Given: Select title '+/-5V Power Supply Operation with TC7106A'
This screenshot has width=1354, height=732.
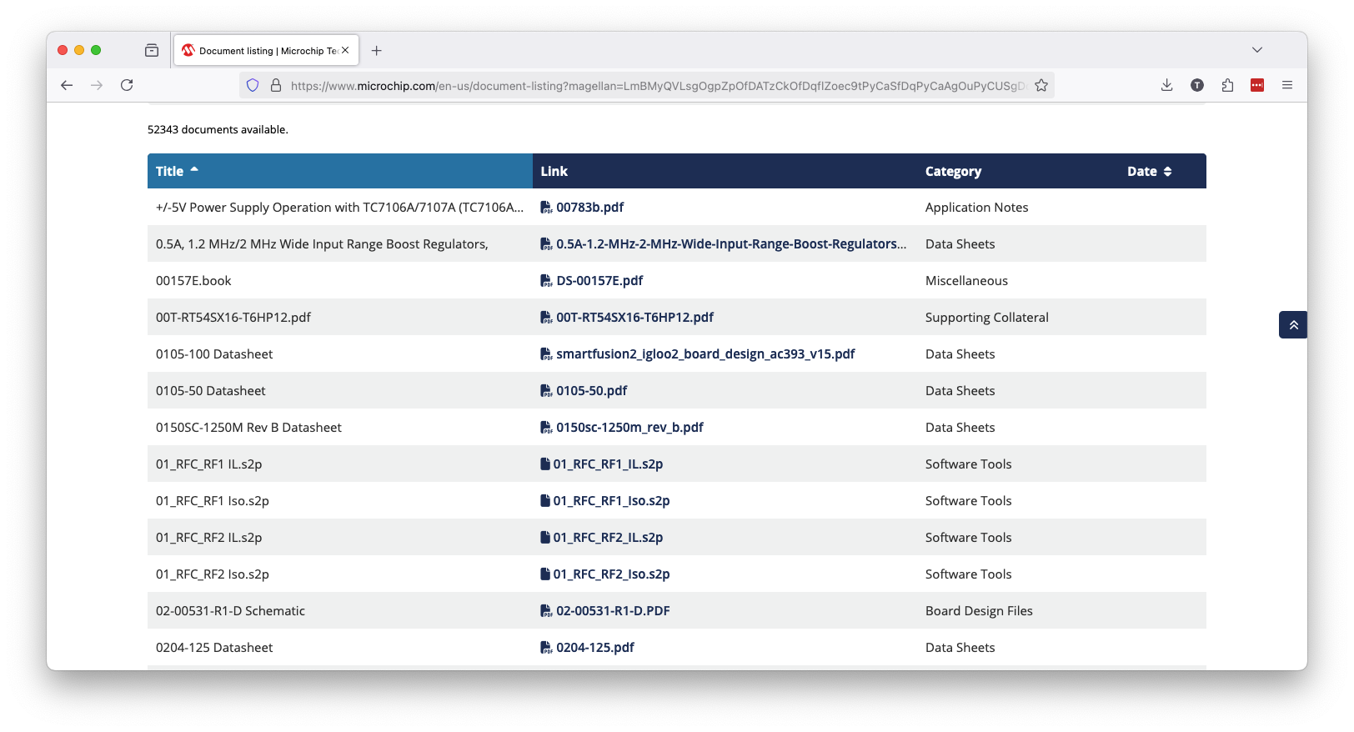Looking at the screenshot, I should (340, 207).
